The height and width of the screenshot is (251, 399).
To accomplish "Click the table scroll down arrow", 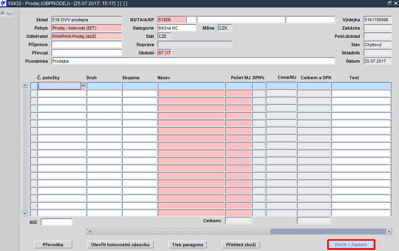I will coord(25,213).
